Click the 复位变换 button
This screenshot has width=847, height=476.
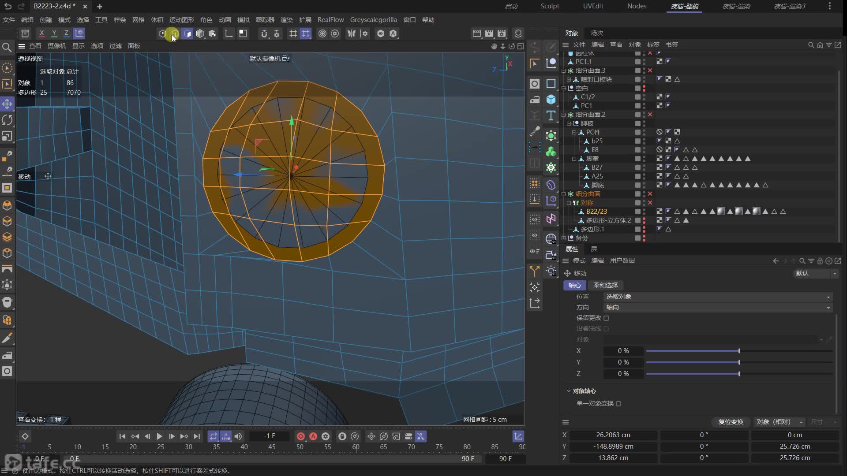[731, 422]
